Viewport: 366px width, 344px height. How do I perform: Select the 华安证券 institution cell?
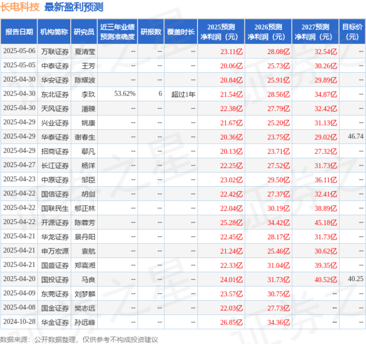pos(55,80)
